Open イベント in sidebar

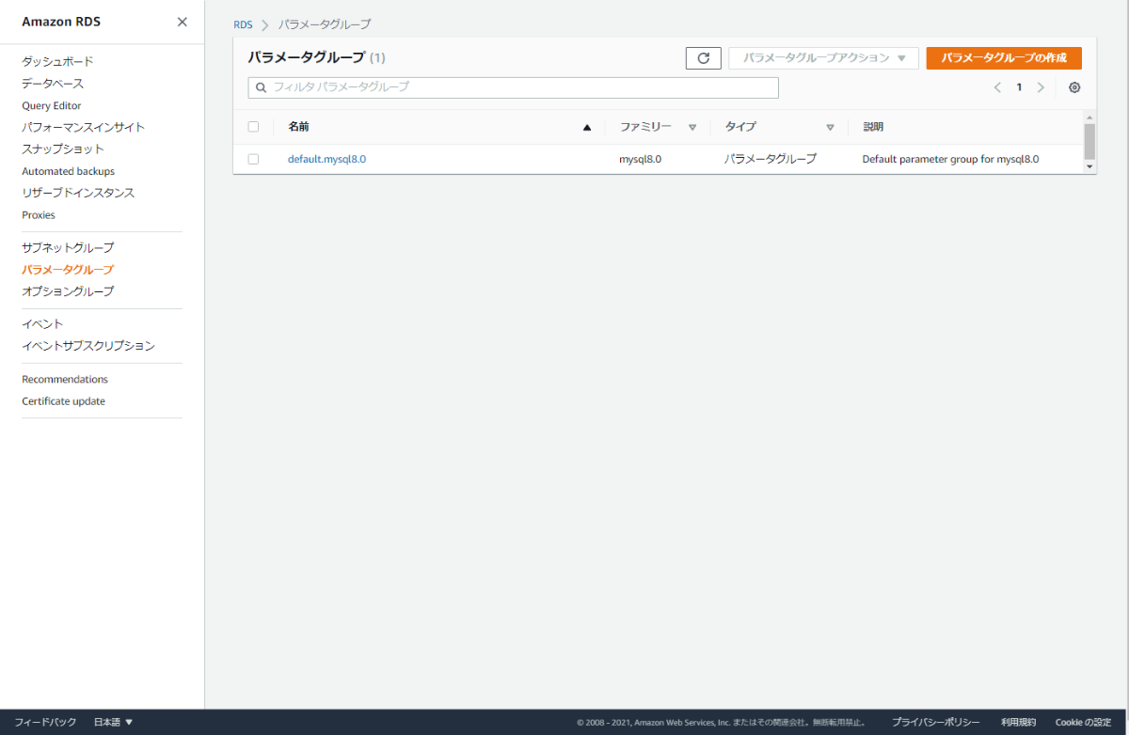(42, 323)
